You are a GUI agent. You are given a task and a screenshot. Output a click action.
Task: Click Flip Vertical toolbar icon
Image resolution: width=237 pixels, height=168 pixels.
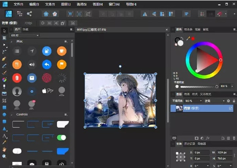point(154,14)
